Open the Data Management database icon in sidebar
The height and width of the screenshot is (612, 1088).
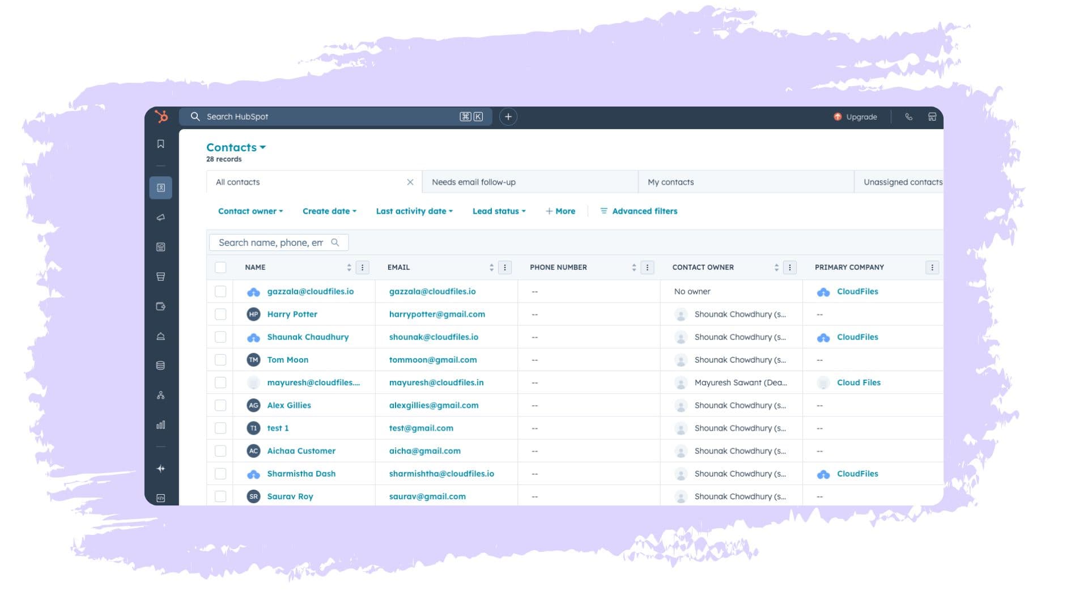coord(161,365)
